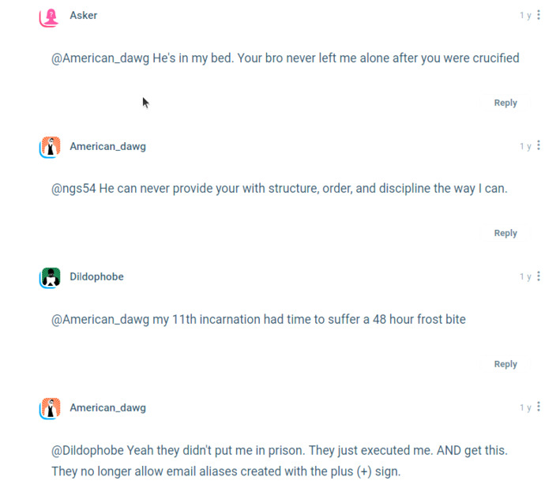
Task: Open three-dot menu on Asker's comment
Action: click(539, 15)
